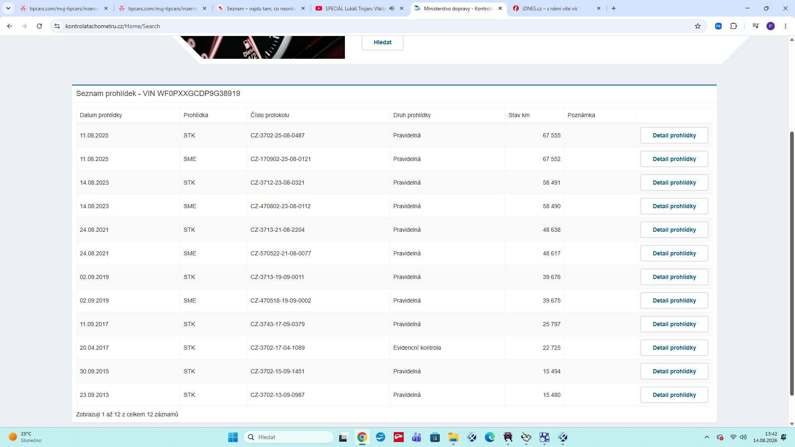
Task: Go back to the previous page
Action: coord(10,26)
